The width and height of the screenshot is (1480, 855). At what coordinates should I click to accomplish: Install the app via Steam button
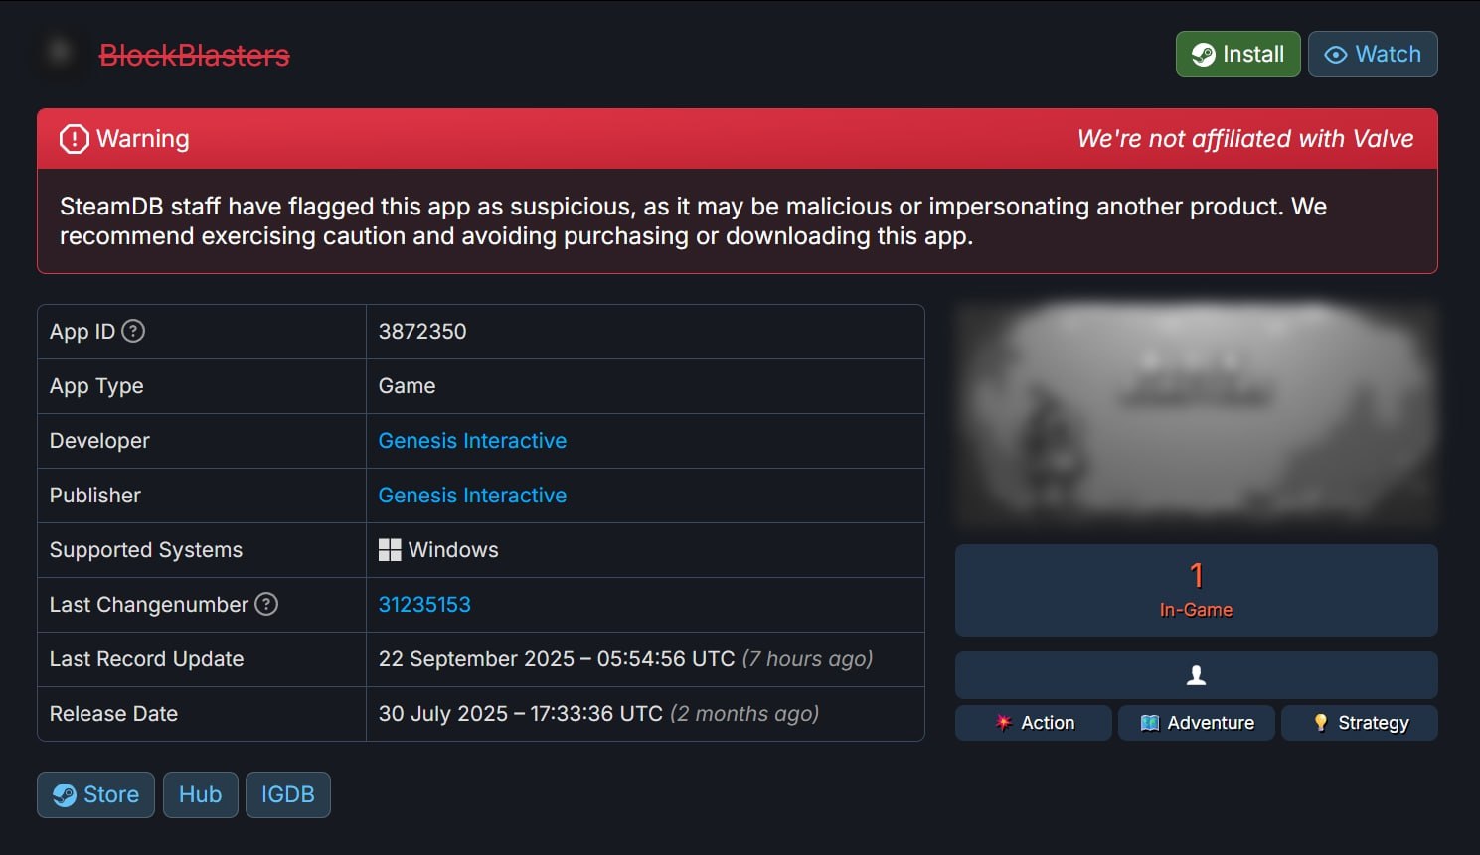pos(1237,54)
